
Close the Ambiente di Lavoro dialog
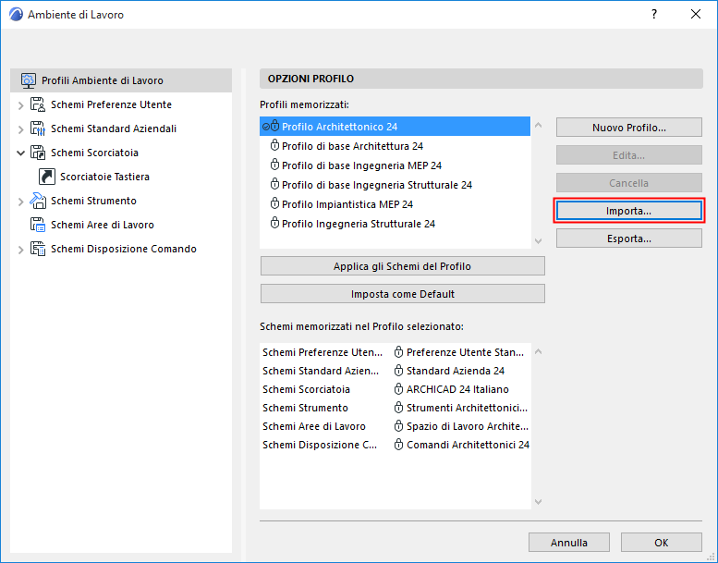[x=696, y=14]
